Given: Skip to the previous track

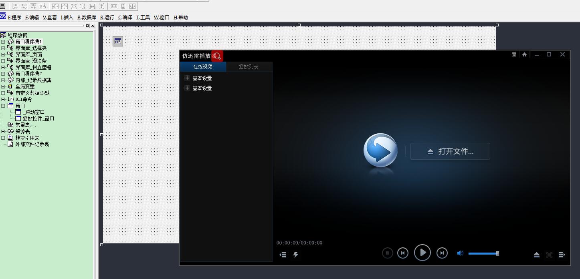Looking at the screenshot, I should point(402,253).
